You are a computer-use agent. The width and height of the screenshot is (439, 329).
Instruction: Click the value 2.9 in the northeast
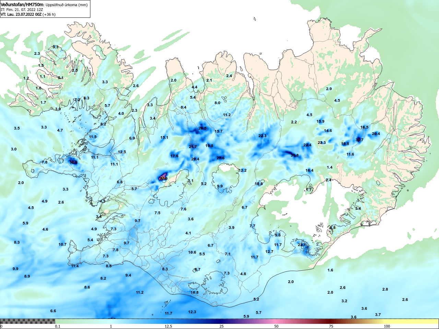pyautogui.click(x=329, y=89)
